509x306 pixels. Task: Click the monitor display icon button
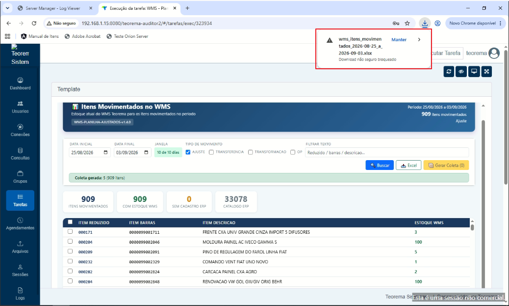coord(474,72)
